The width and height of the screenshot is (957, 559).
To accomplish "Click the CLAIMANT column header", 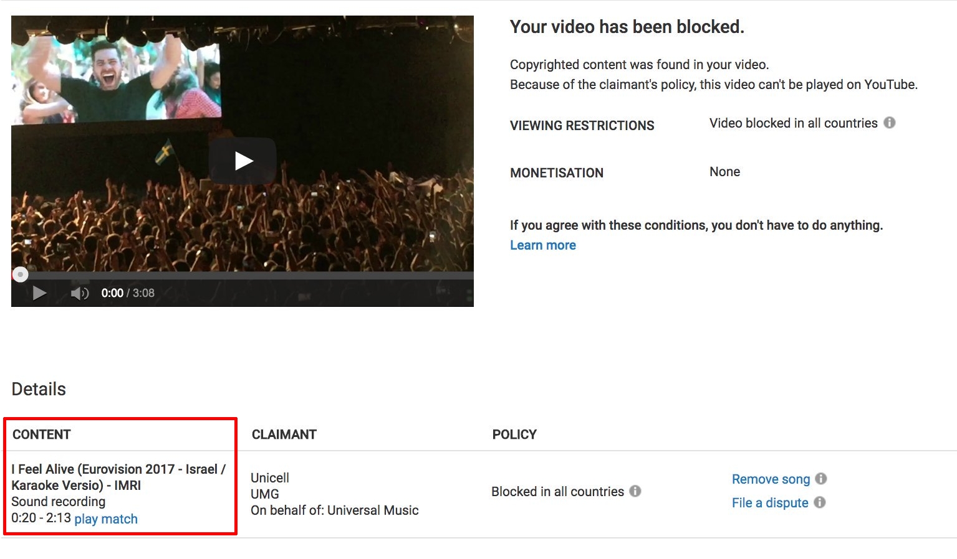I will click(284, 435).
